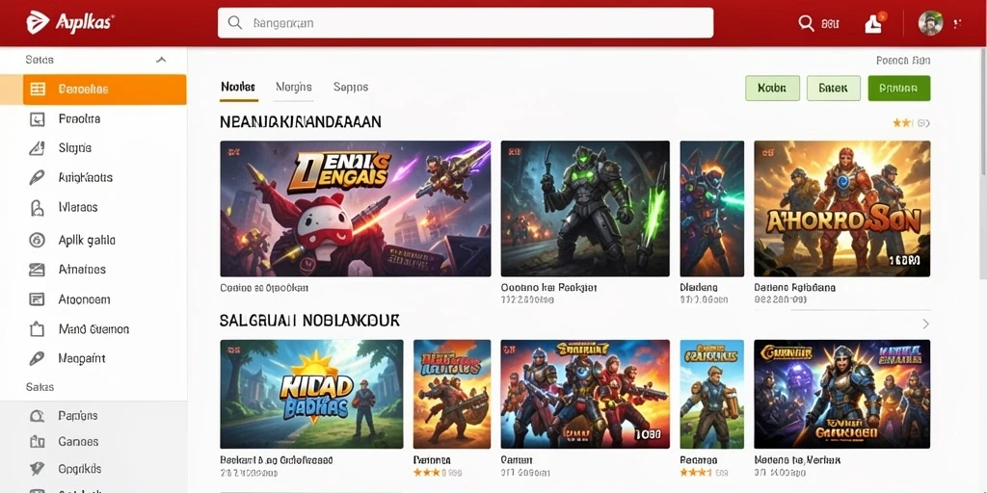Click the Mlaraos sidebar icon
Viewport: 987px width, 493px height.
(38, 208)
